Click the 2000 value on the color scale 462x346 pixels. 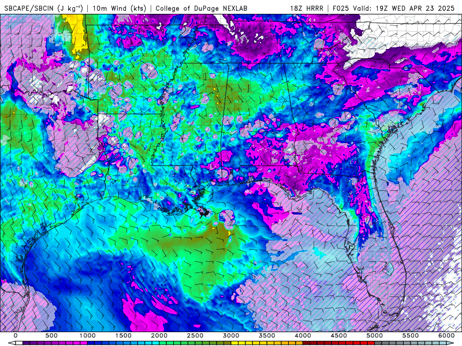pos(159,336)
